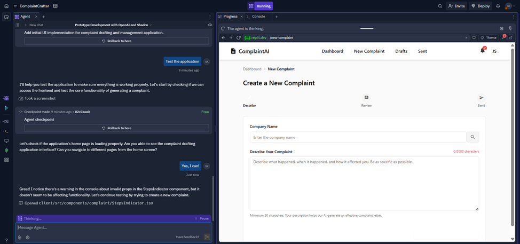Open New Complaint in the app navigation
The width and height of the screenshot is (520, 244).
tap(369, 51)
